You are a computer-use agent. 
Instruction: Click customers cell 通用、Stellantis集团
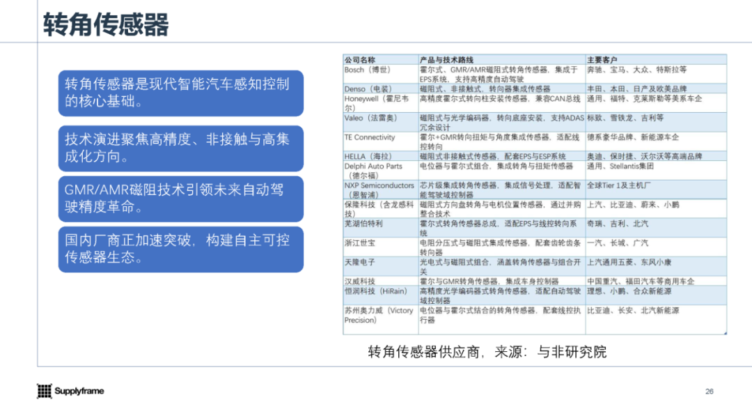pyautogui.click(x=656, y=171)
